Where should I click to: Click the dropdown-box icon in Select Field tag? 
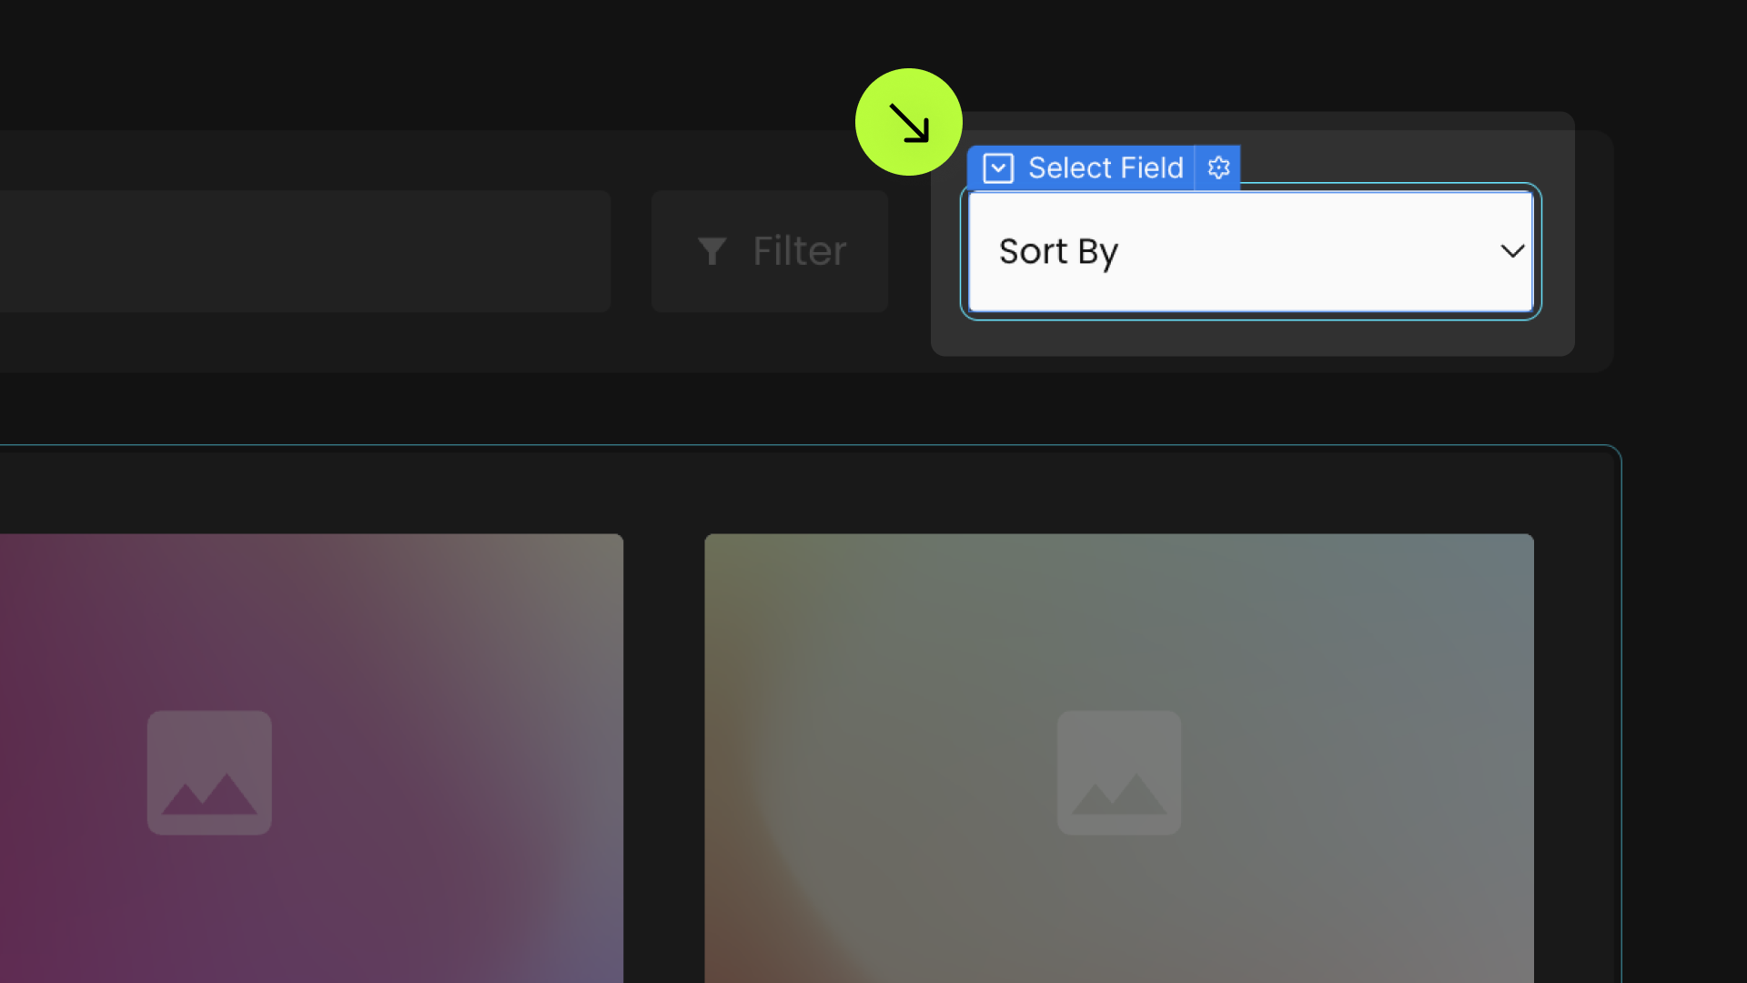tap(998, 168)
